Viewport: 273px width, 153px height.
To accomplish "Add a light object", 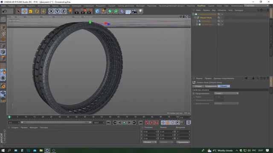I will (x=140, y=11).
